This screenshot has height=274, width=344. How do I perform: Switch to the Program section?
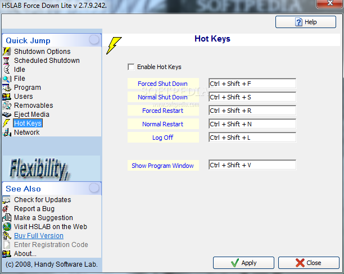[x=28, y=88]
